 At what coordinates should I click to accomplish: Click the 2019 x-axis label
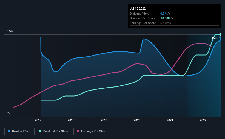pos(104,120)
